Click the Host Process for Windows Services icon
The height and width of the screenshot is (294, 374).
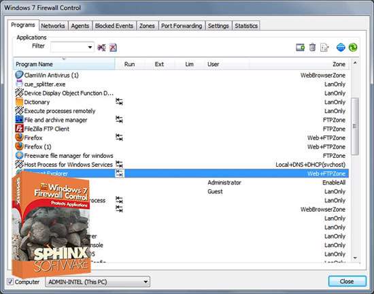click(19, 165)
